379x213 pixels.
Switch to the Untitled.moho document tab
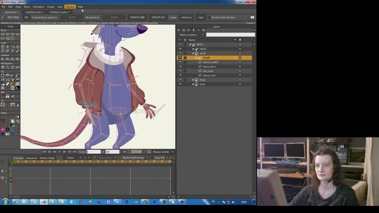(x=34, y=12)
